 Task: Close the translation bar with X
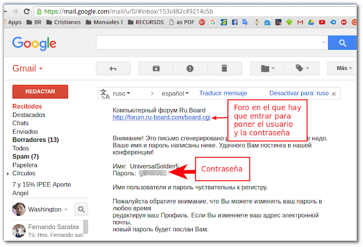click(334, 94)
